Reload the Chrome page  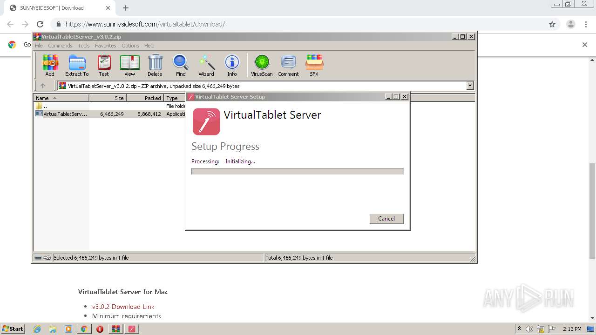click(x=40, y=24)
